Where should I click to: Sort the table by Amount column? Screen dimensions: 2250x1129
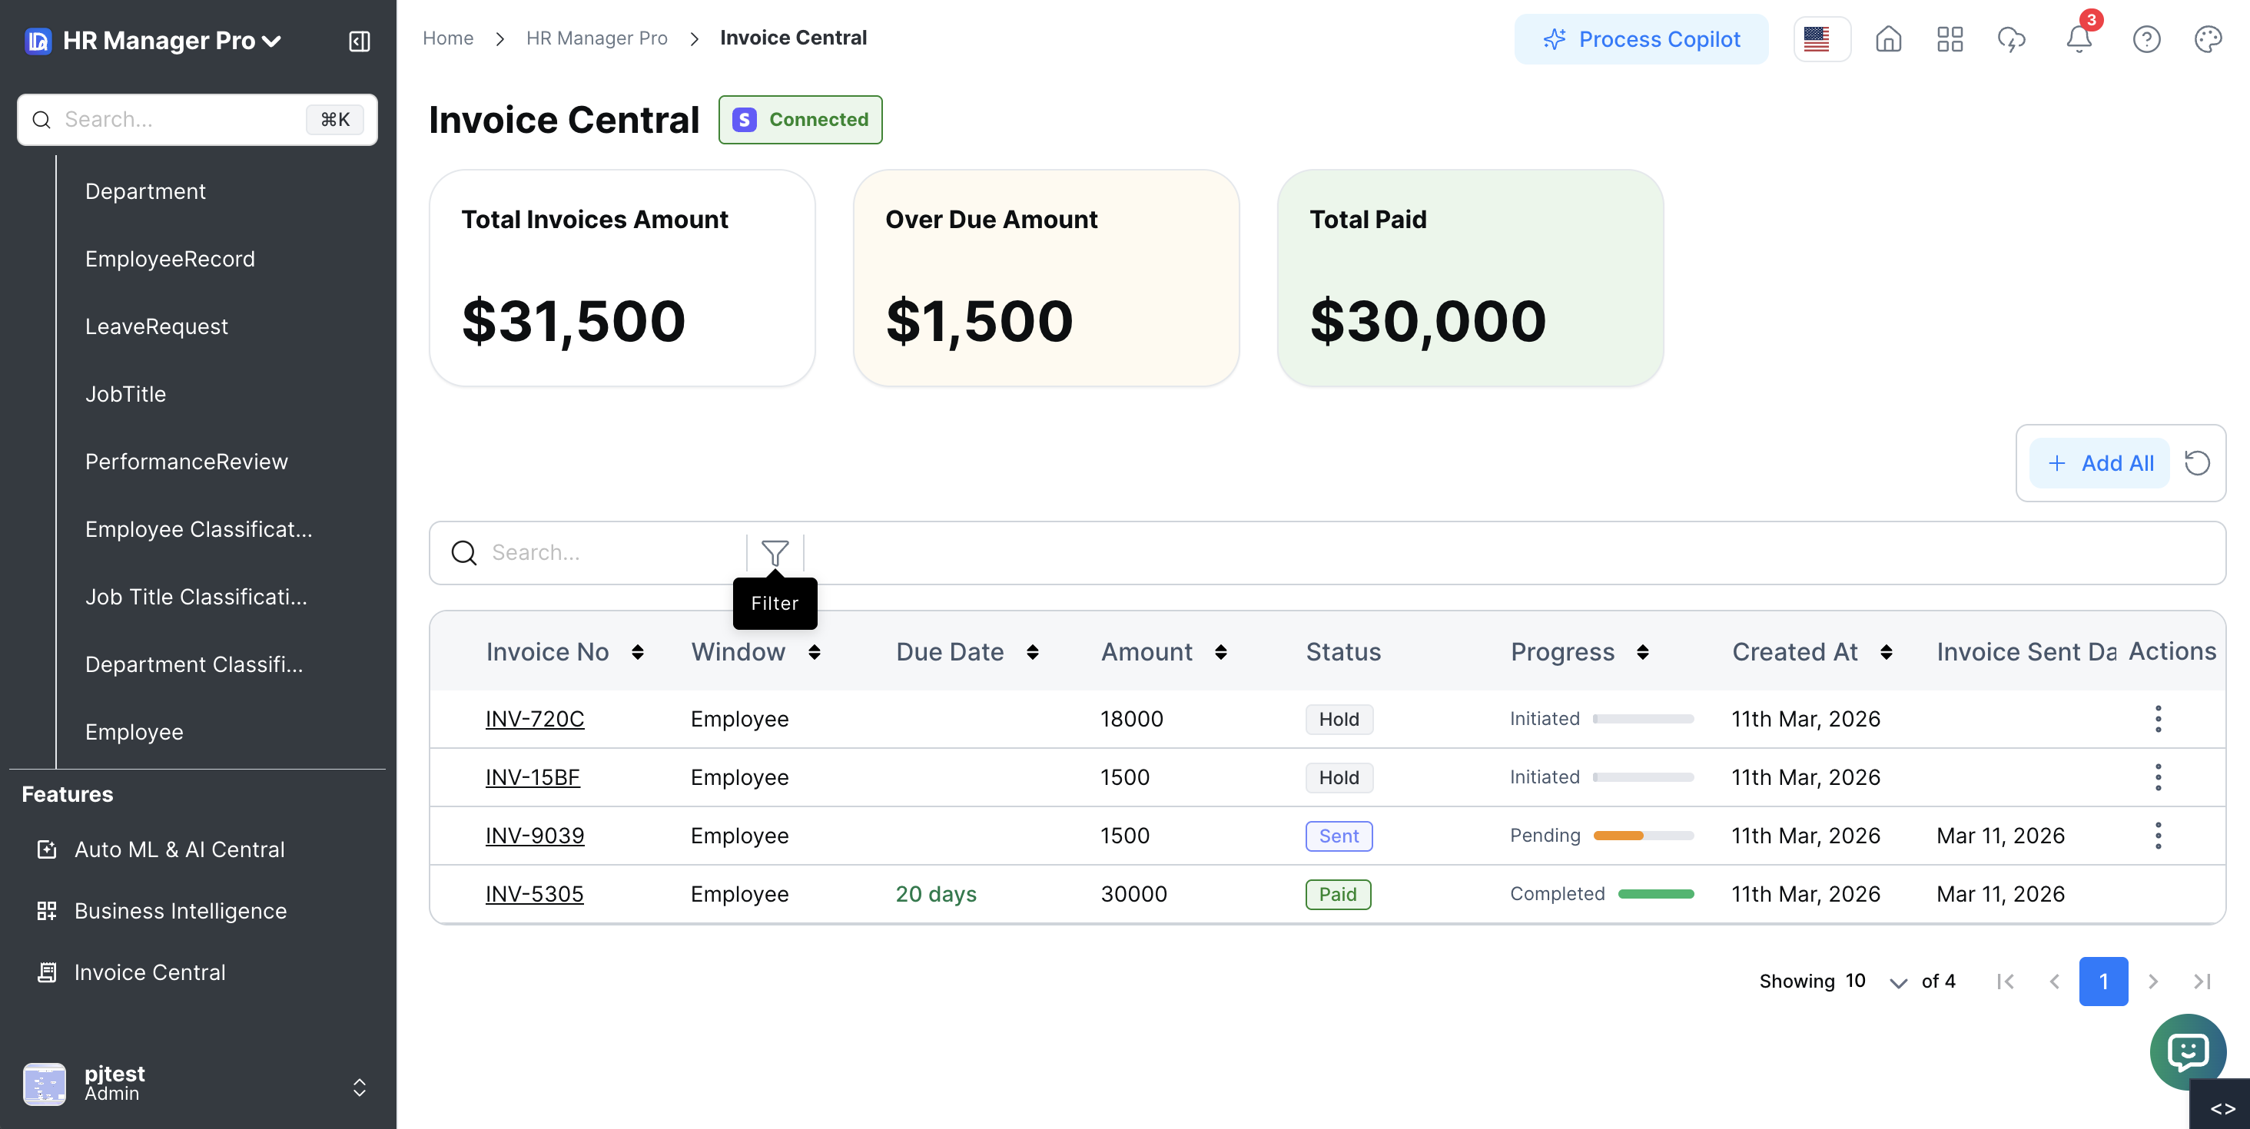[x=1220, y=651]
